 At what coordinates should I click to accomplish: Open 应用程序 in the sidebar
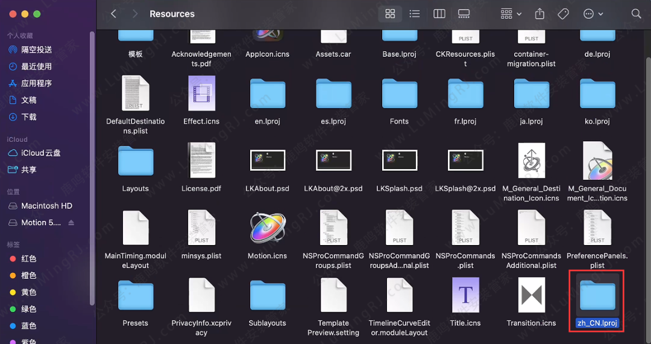[36, 83]
